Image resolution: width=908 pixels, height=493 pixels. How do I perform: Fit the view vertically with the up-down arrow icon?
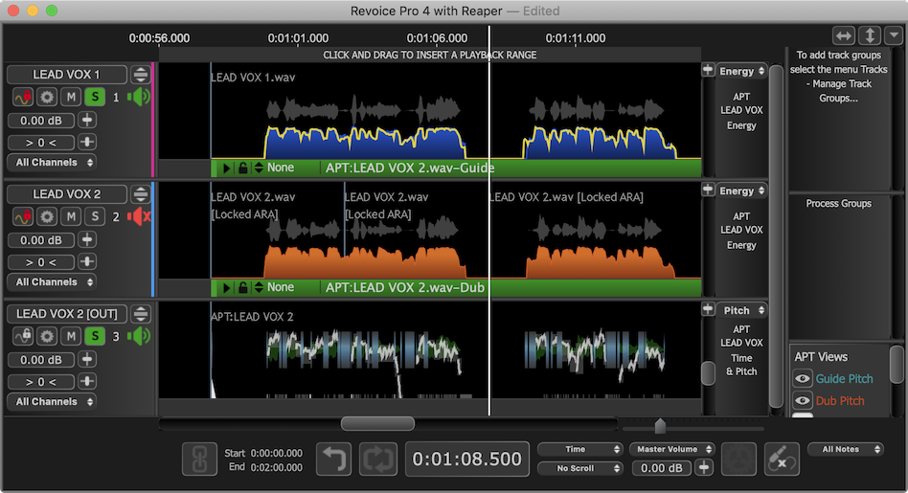click(869, 35)
